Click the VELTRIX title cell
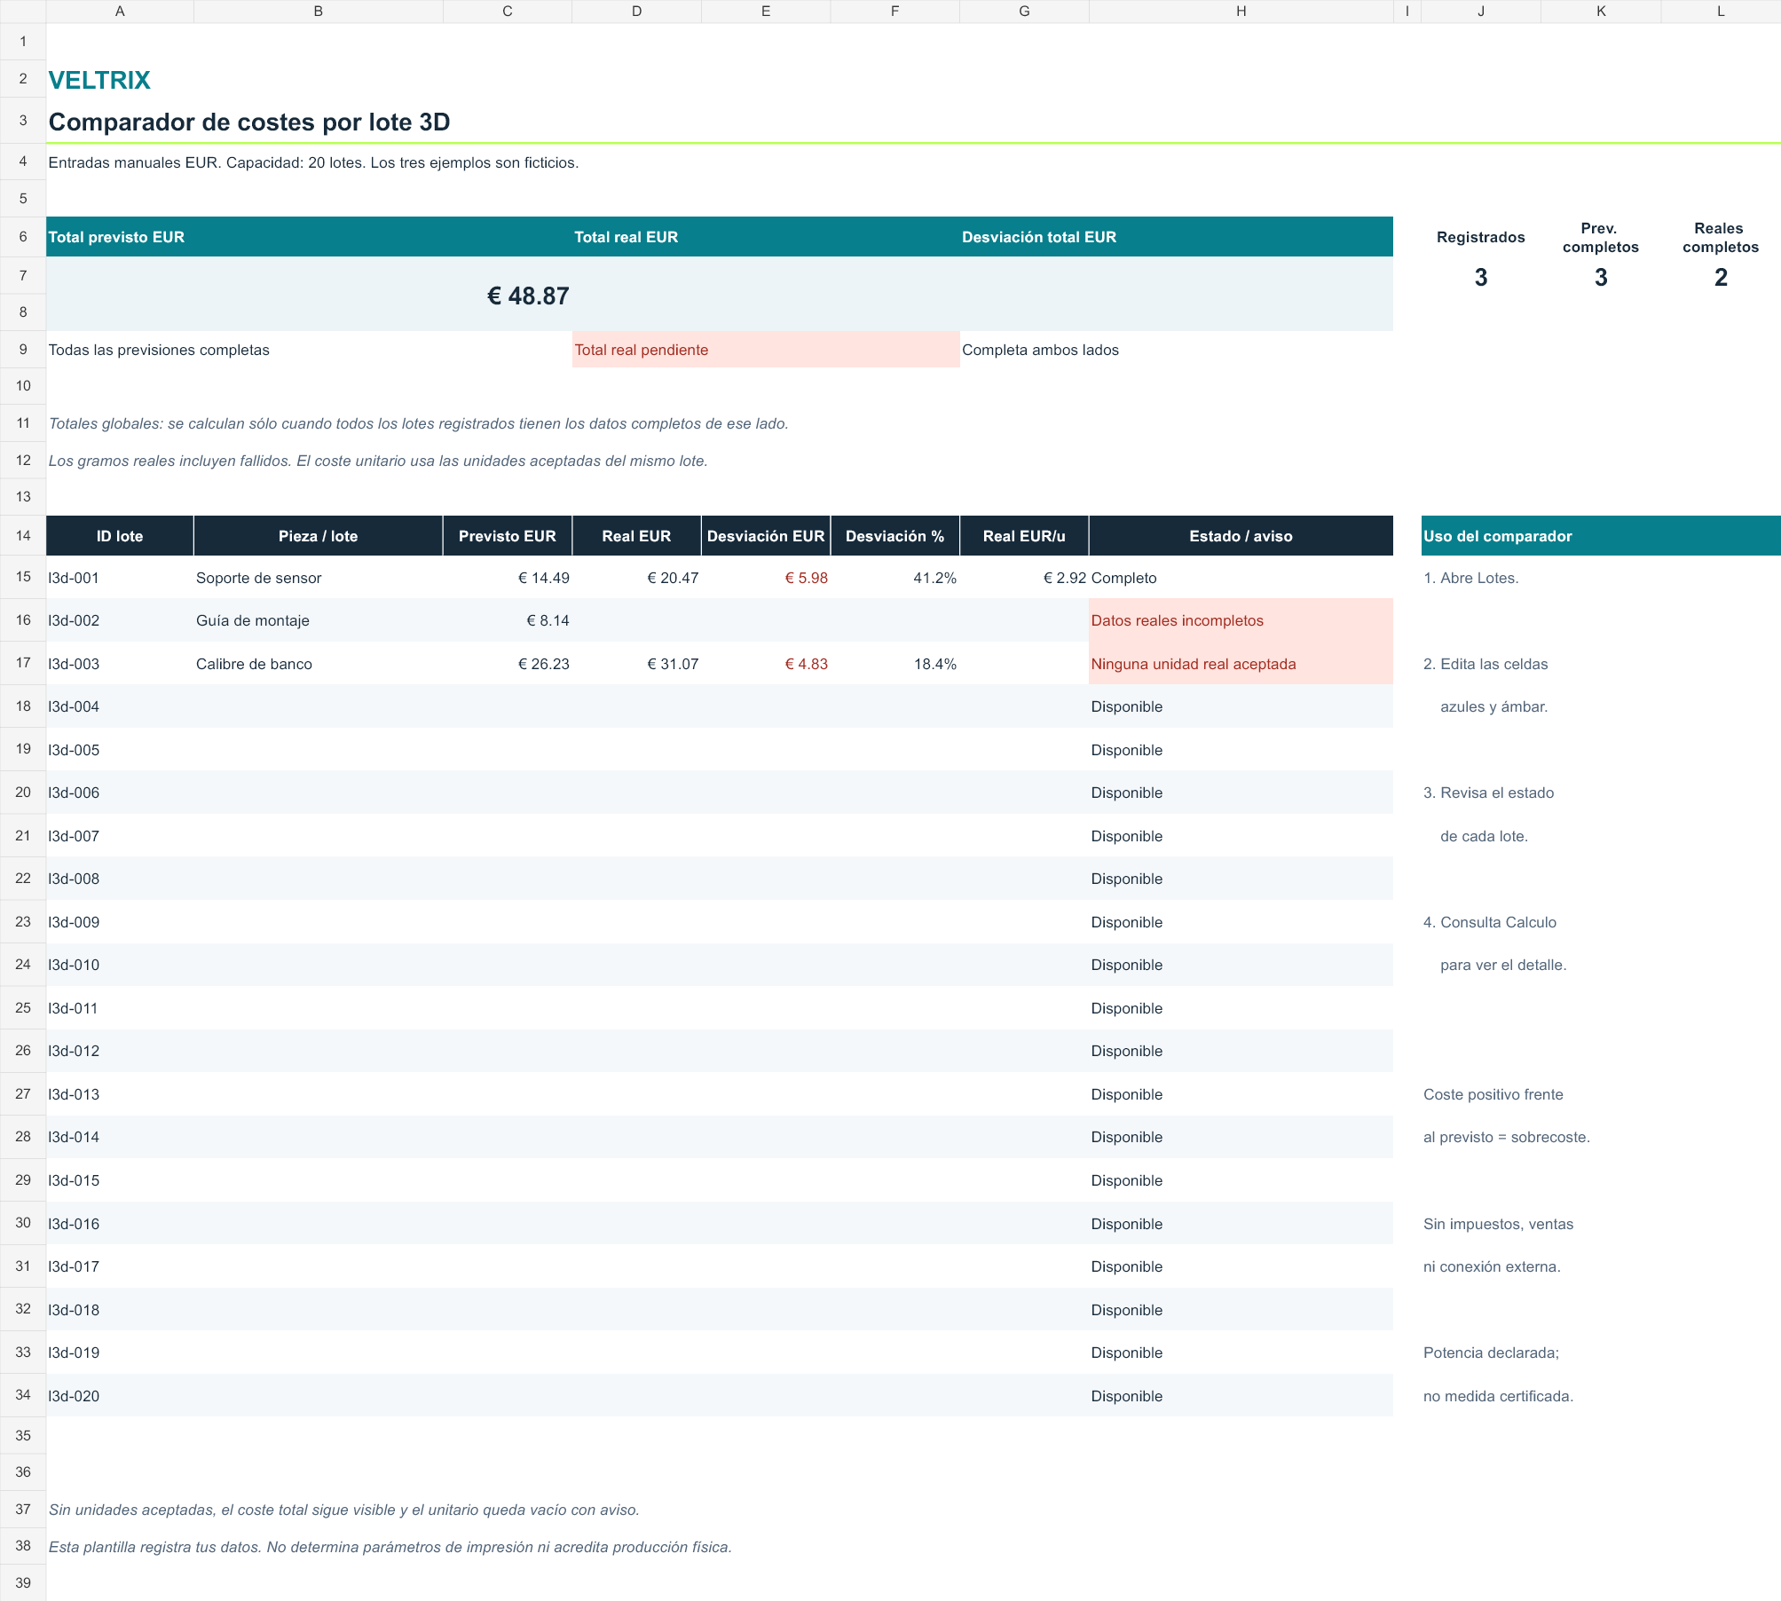1781x1601 pixels. [99, 80]
